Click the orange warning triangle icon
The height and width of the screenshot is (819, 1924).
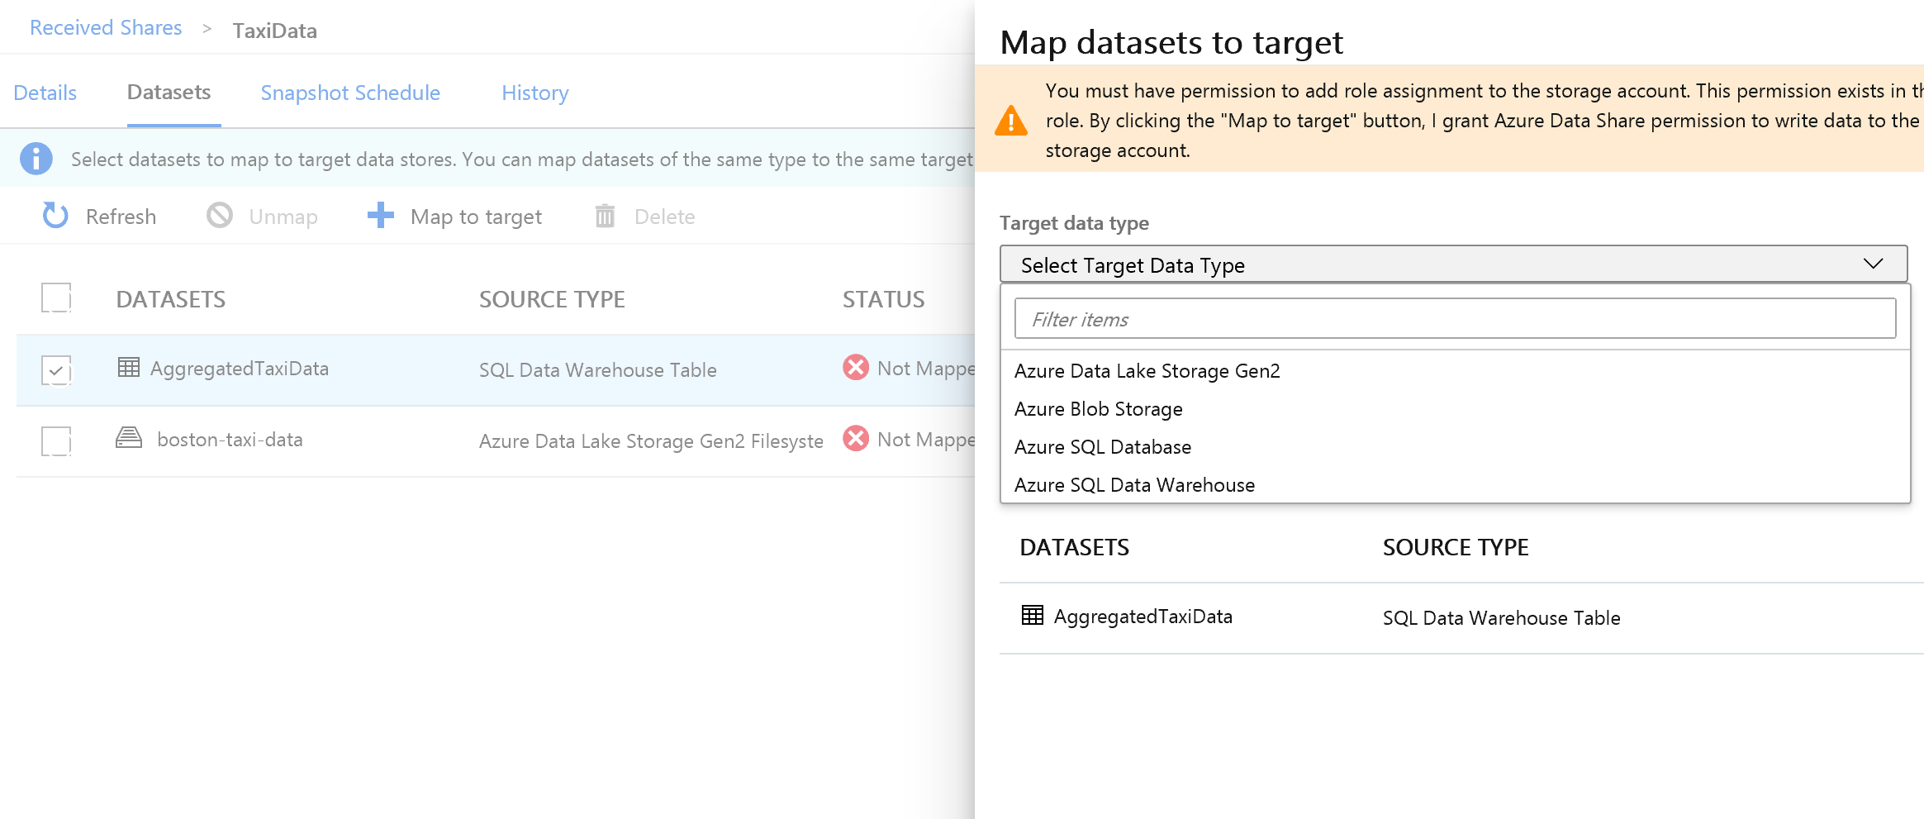1011,121
